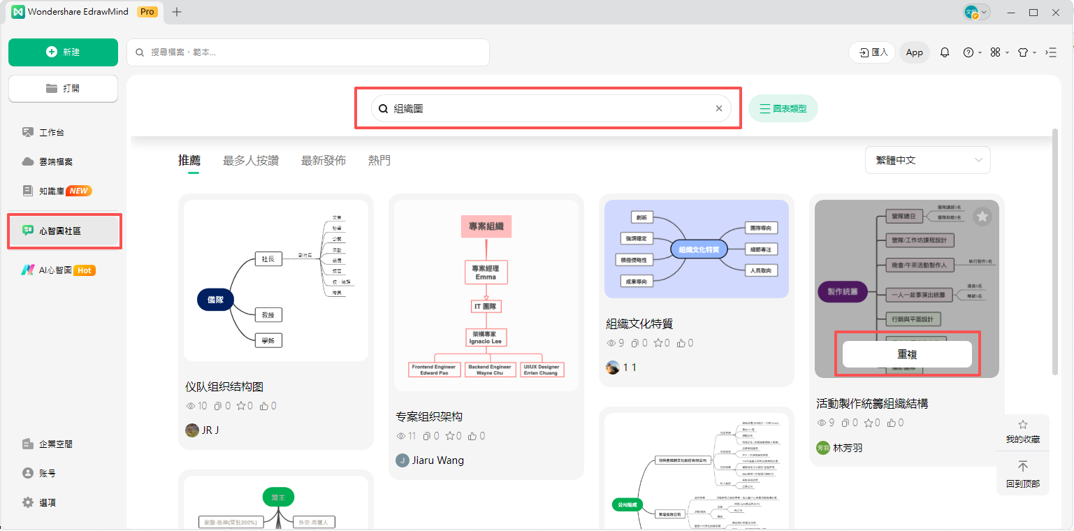This screenshot has height=531, width=1074.
Task: Click the help question mark icon
Action: (x=968, y=52)
